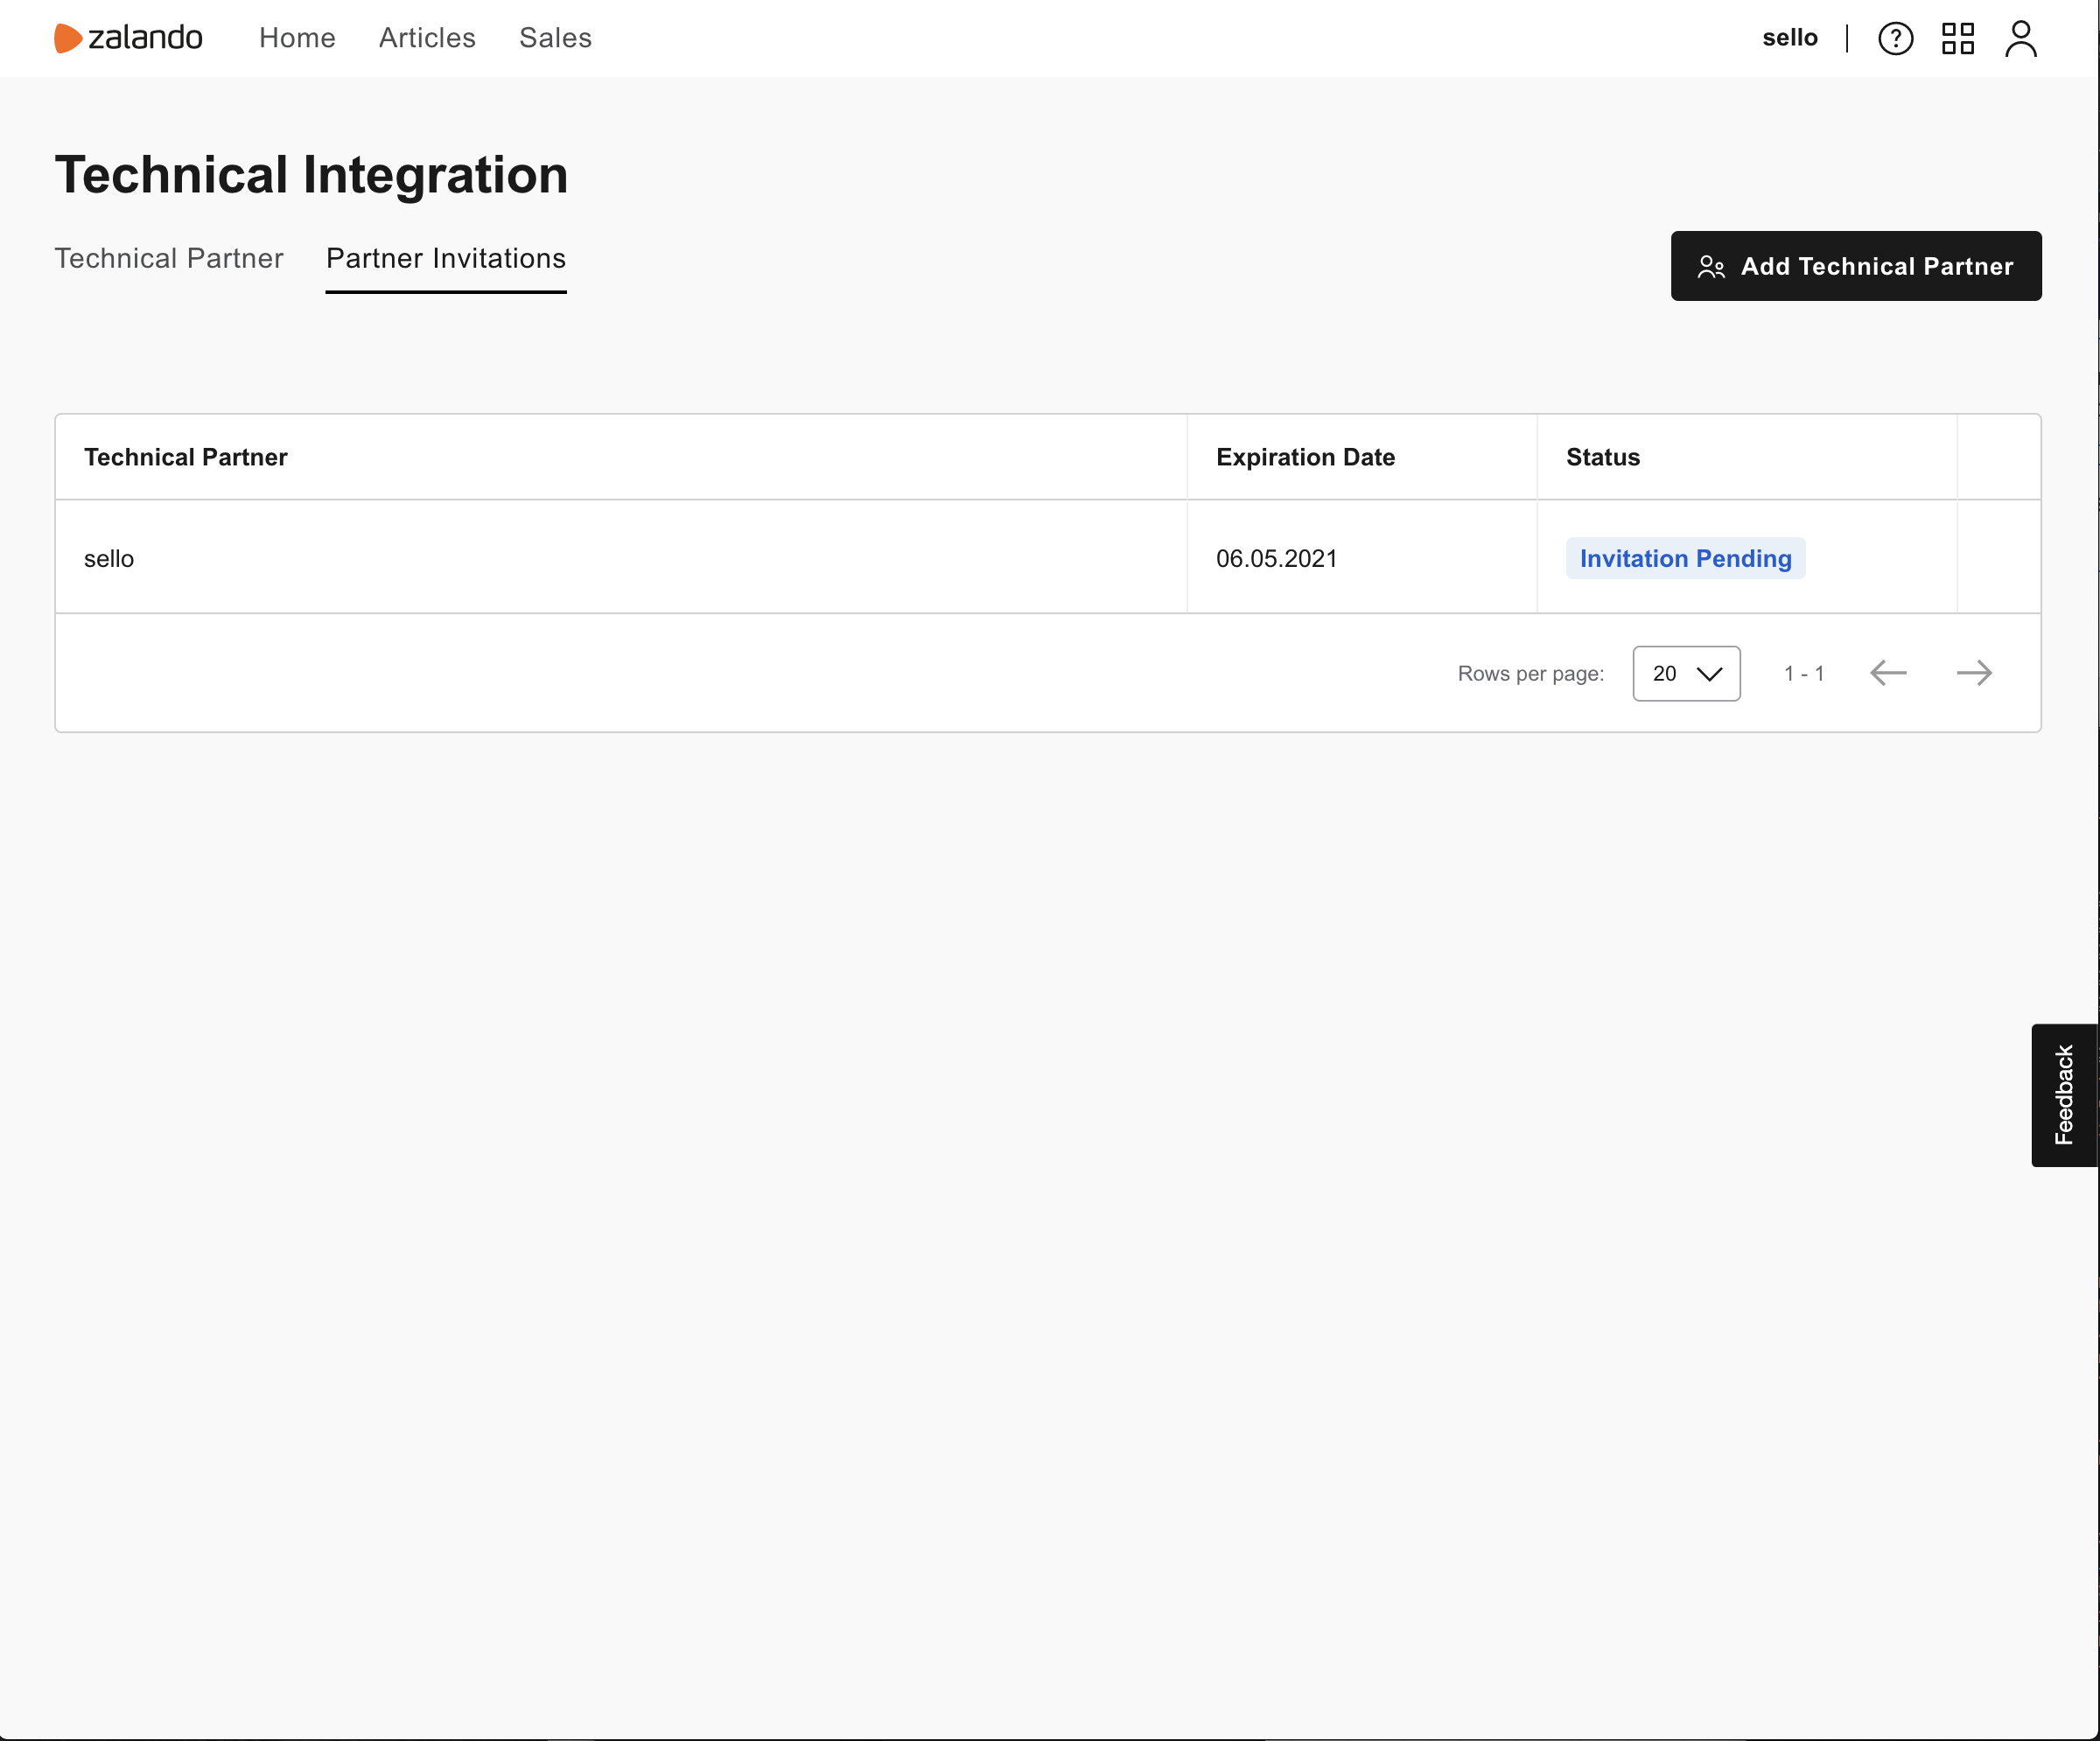
Task: Go to previous page arrow
Action: [1888, 673]
